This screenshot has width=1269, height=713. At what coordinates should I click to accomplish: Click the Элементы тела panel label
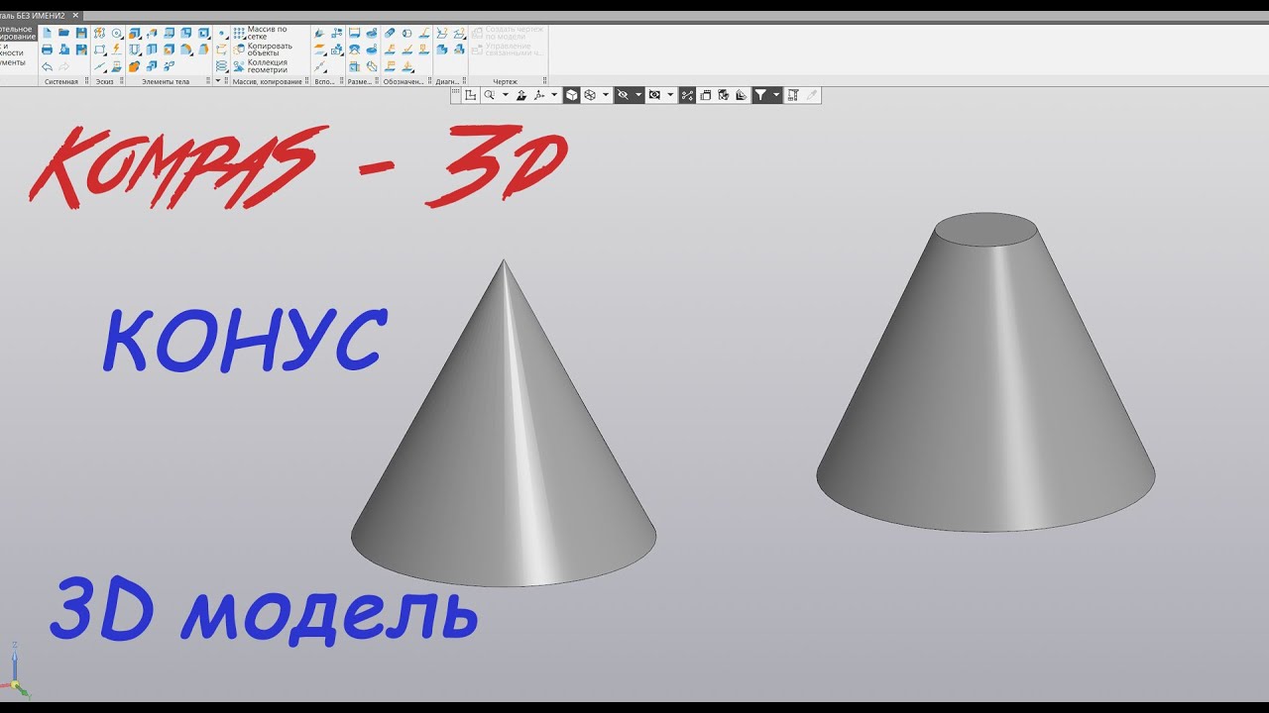pyautogui.click(x=166, y=81)
